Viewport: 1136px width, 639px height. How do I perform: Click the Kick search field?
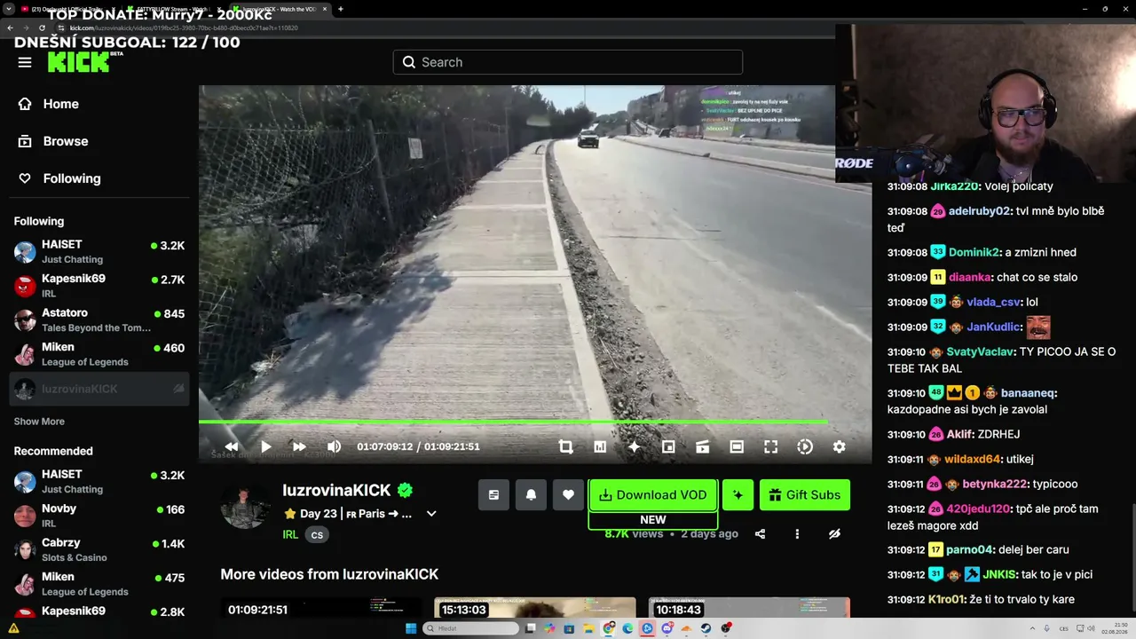(x=568, y=62)
